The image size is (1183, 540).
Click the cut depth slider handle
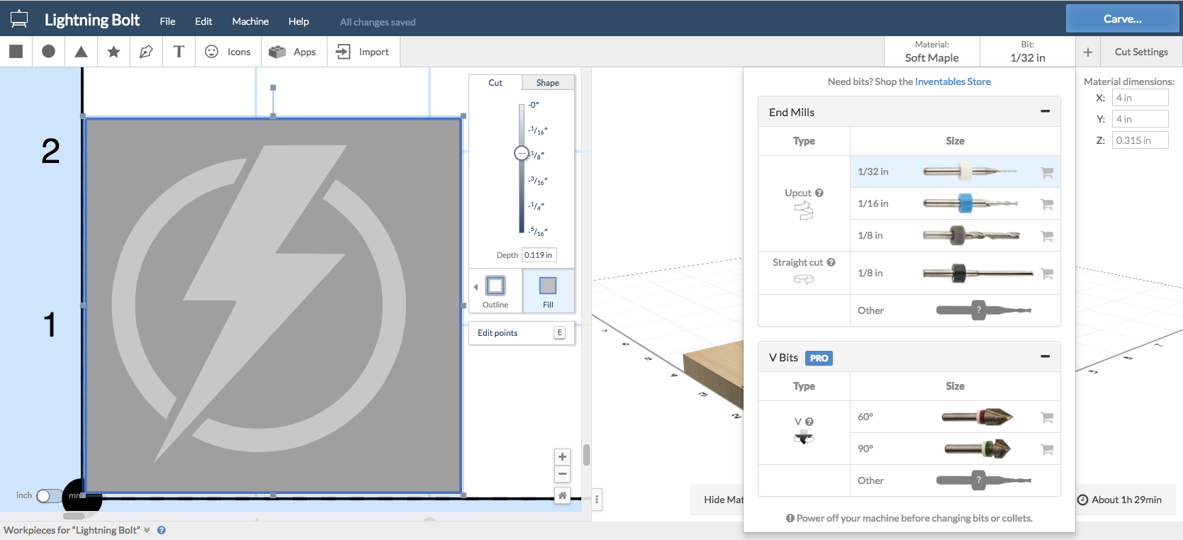pyautogui.click(x=522, y=153)
